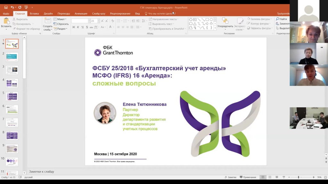Viewport: 328px width, 184px height.
Task: Switch to slide sorter view icon
Action: pyautogui.click(x=270, y=177)
